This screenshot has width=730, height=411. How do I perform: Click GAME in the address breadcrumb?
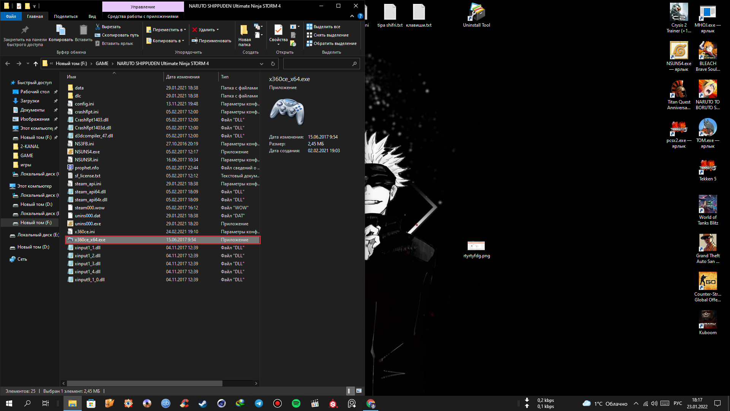[102, 64]
